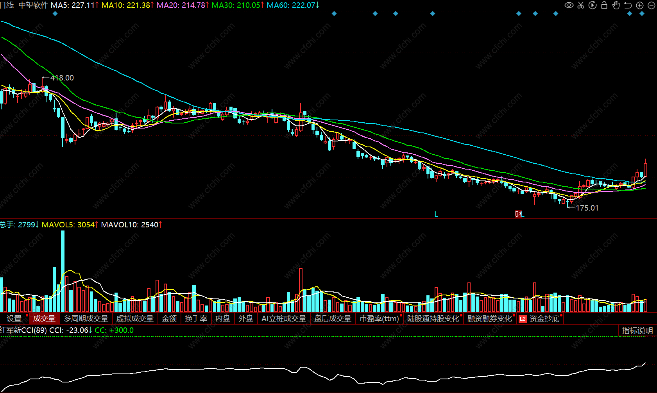The width and height of the screenshot is (657, 393).
Task: Select the scissors cut tool
Action: [x=581, y=5]
